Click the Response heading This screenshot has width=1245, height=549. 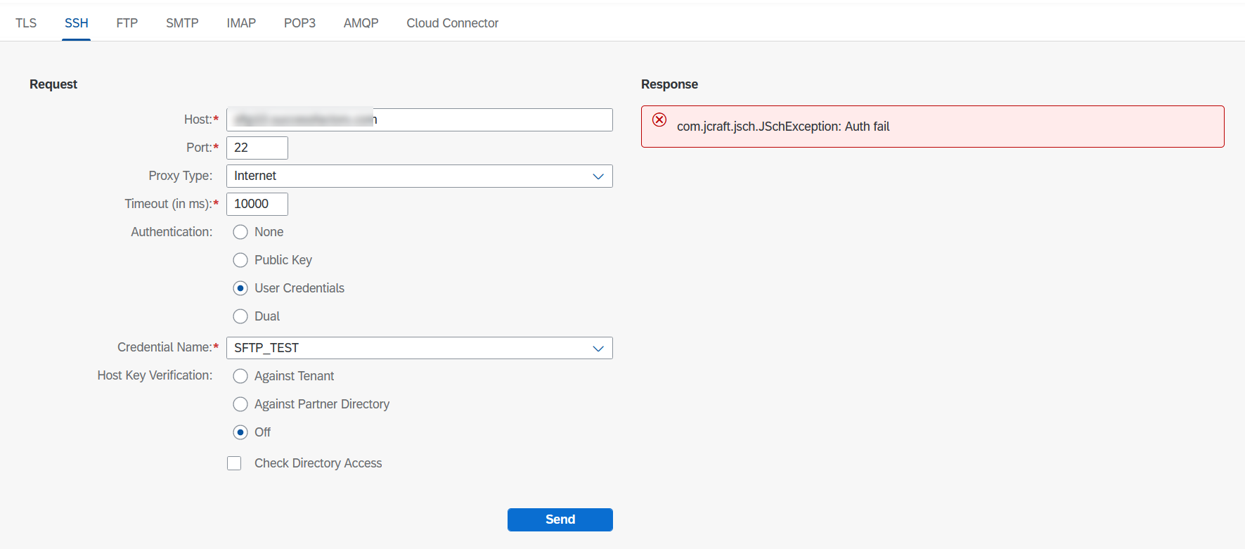click(669, 84)
